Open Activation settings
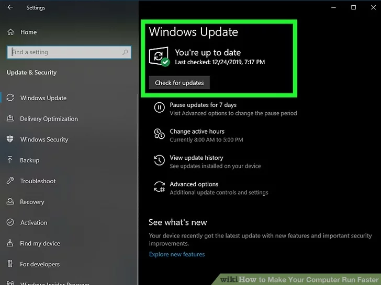 [34, 223]
